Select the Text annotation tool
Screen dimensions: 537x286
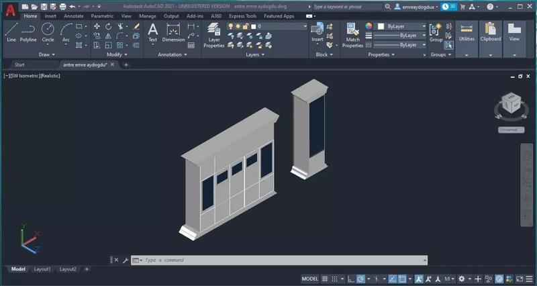click(153, 33)
